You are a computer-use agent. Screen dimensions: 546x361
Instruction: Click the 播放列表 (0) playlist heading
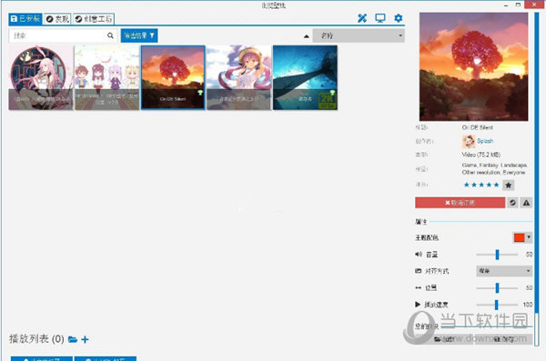click(36, 339)
